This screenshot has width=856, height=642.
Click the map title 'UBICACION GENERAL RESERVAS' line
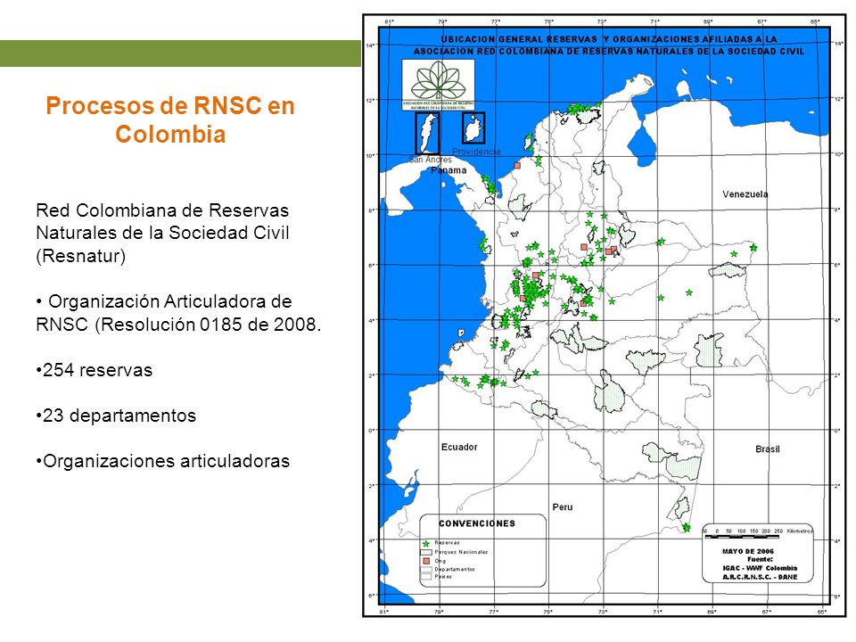tap(609, 39)
